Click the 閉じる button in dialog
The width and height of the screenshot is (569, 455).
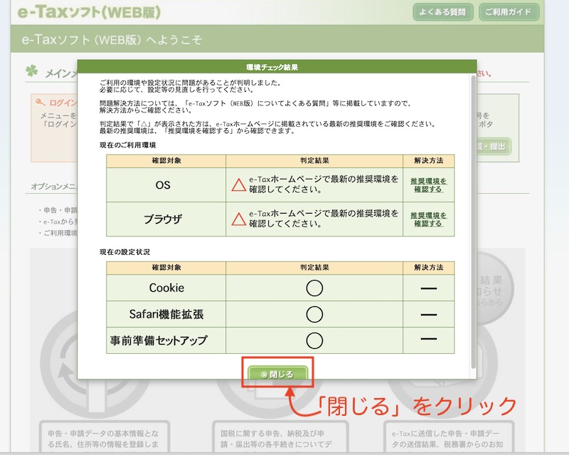point(277,374)
